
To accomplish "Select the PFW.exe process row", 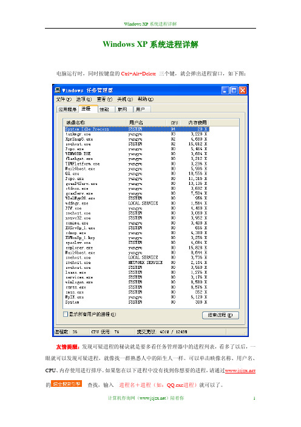I will point(137,208).
